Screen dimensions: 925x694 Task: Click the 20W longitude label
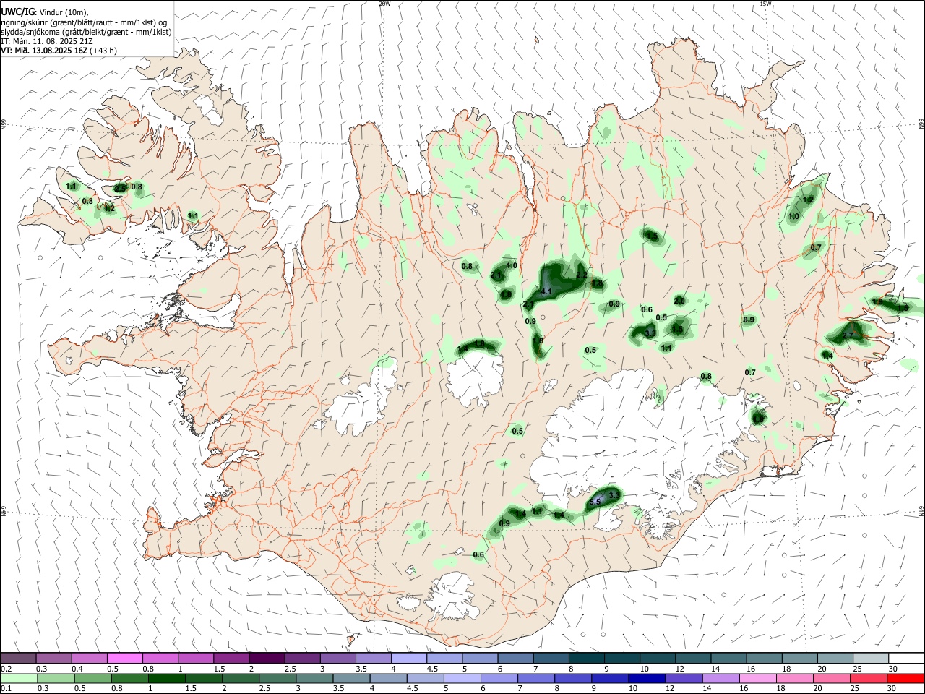(384, 4)
